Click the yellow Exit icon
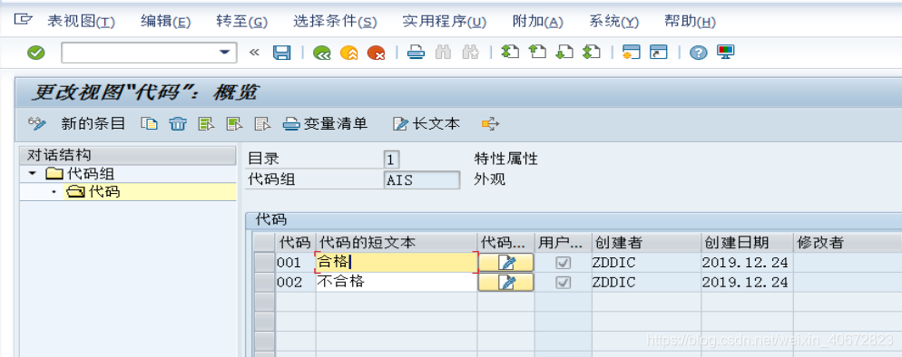Viewport: 902px width, 357px height. tap(349, 53)
